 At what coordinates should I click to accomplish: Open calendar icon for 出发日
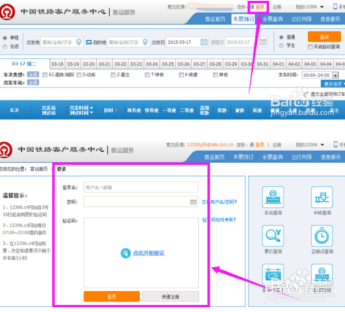(x=204, y=42)
